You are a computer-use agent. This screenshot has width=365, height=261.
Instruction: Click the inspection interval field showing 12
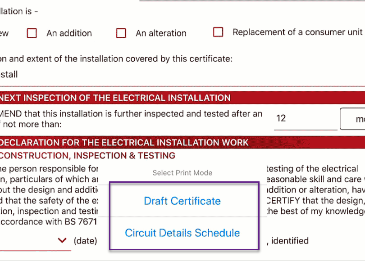tap(306, 118)
